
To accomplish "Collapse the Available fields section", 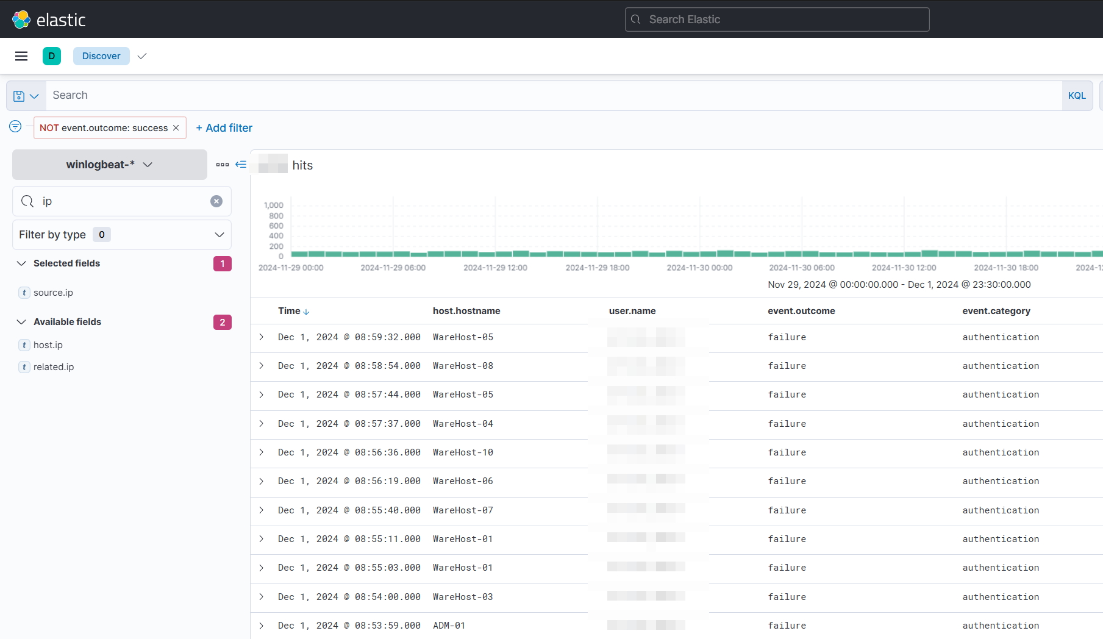I will [x=21, y=322].
